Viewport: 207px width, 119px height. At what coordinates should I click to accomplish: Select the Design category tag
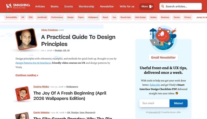[70, 17]
